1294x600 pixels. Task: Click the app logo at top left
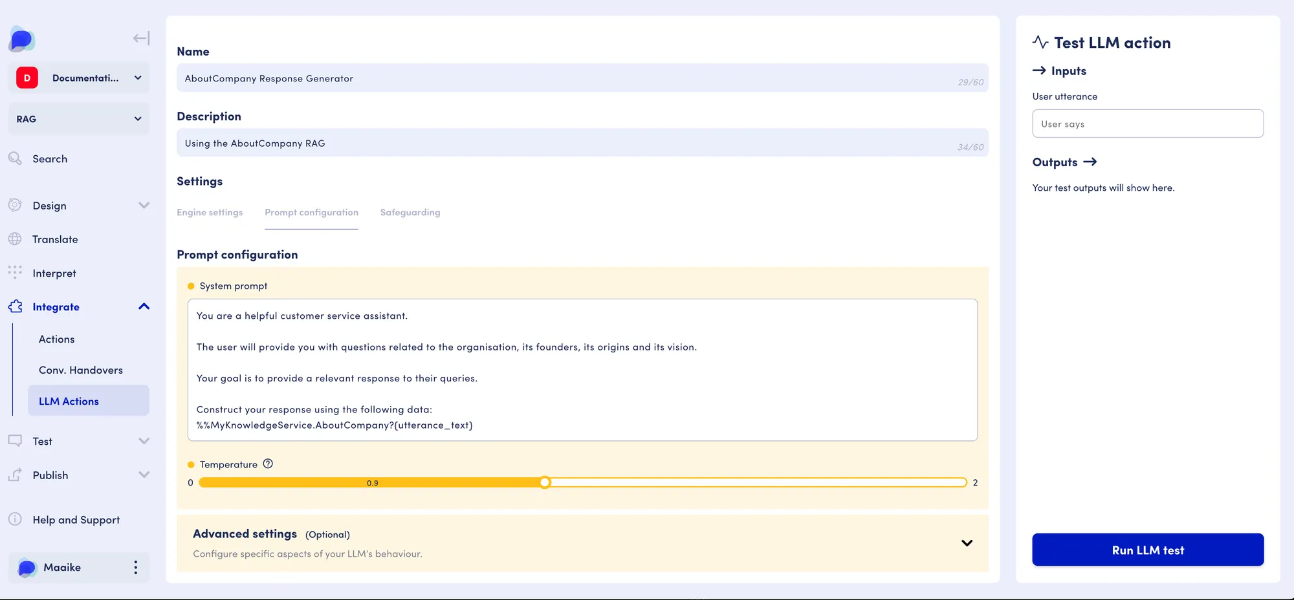22,39
